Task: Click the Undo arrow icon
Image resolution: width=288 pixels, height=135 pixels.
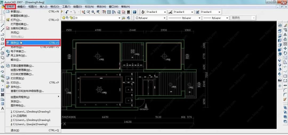Action: click(x=67, y=12)
